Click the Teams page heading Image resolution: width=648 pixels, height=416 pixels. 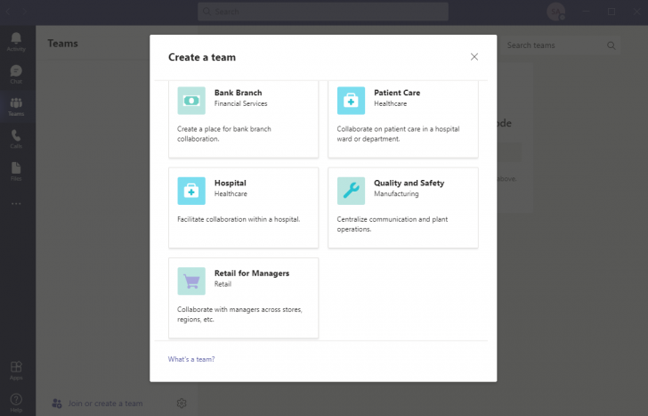point(63,44)
